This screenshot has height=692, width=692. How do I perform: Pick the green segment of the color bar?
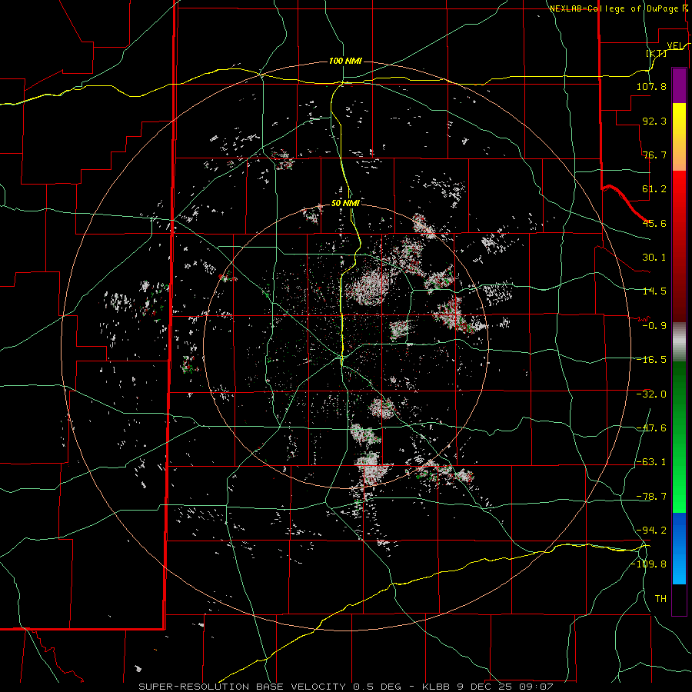(679, 437)
